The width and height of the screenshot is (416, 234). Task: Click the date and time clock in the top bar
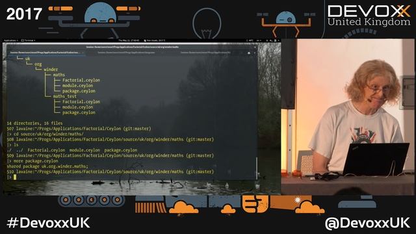click(x=129, y=40)
